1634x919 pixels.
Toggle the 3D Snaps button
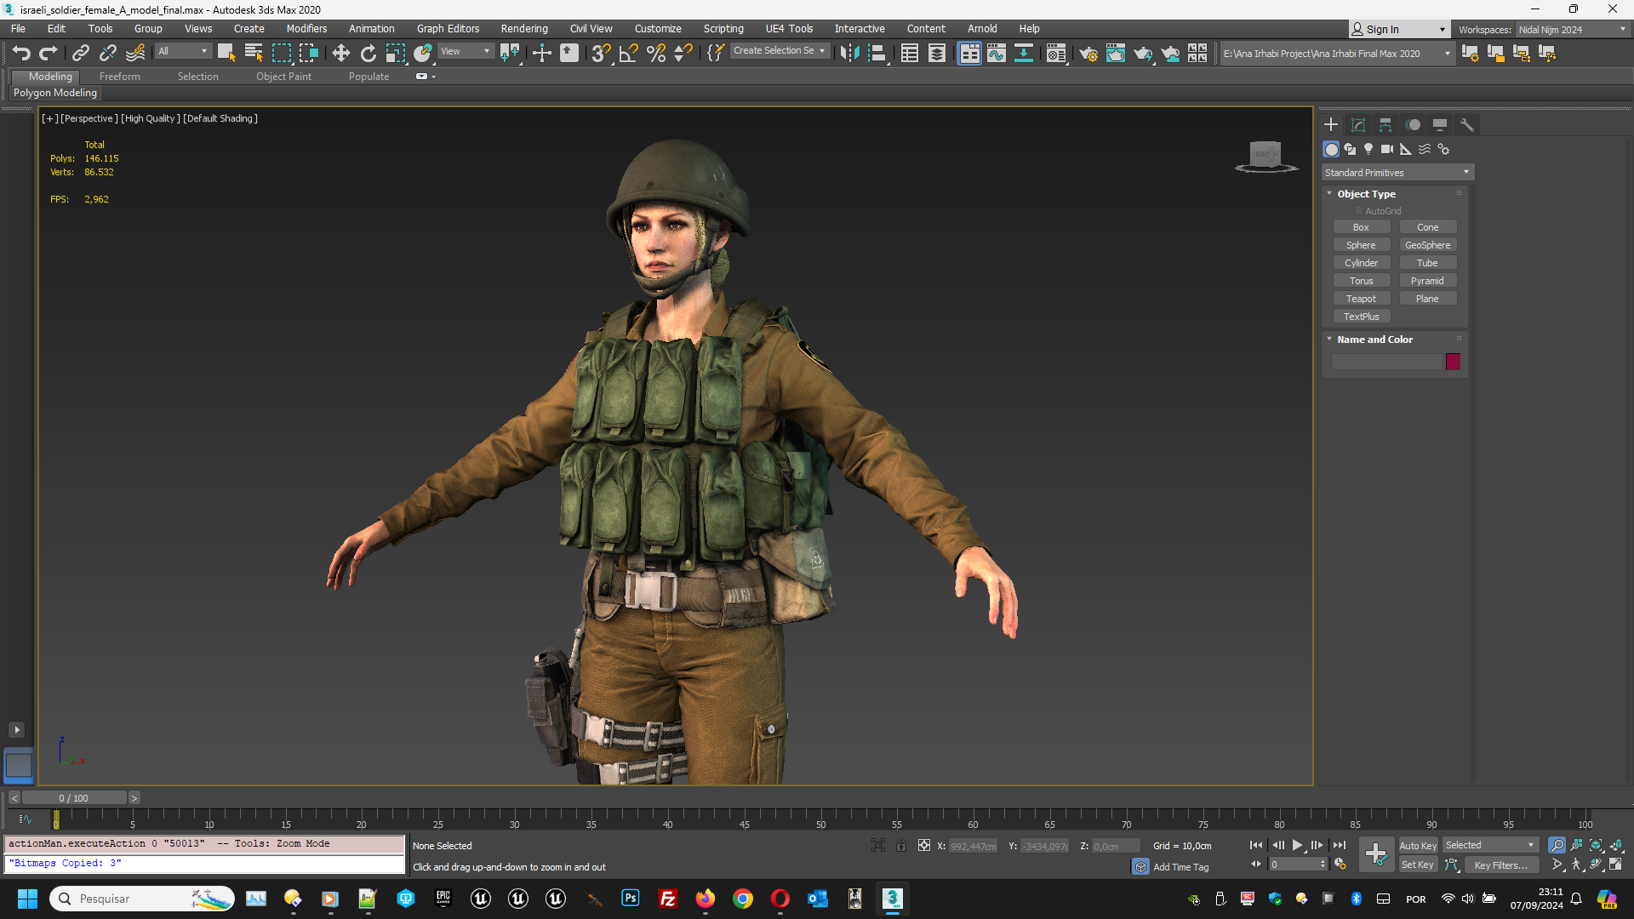click(x=601, y=54)
